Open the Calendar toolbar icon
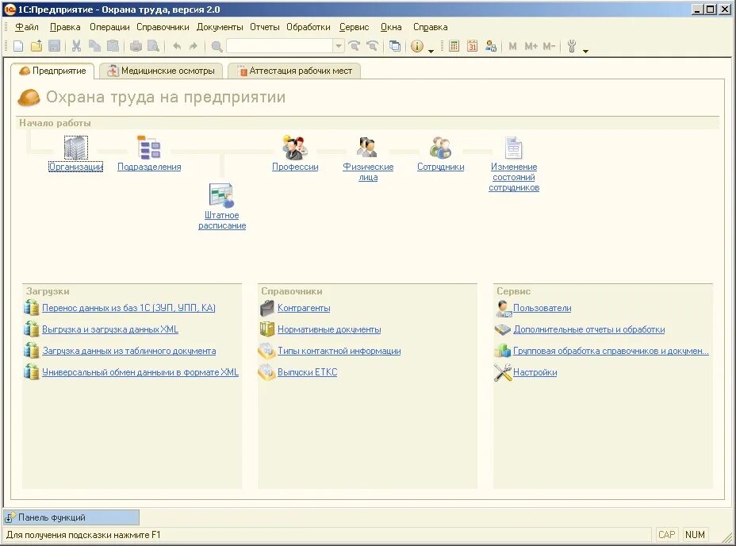 point(472,46)
